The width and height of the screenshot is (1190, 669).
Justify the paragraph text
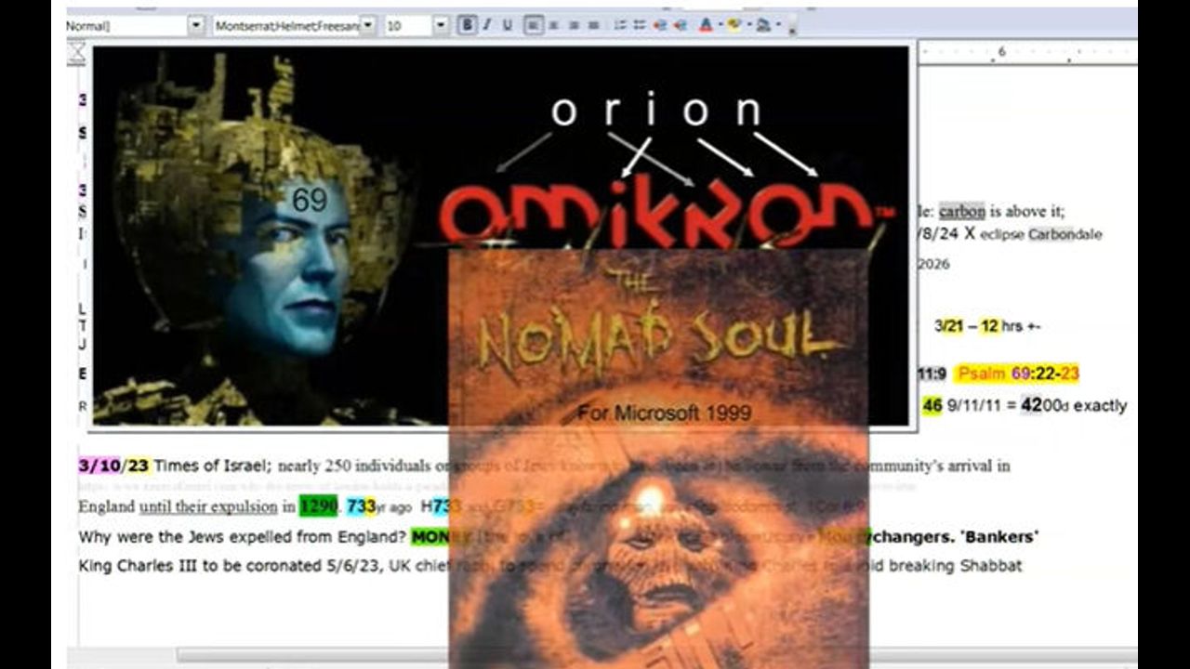click(x=592, y=26)
